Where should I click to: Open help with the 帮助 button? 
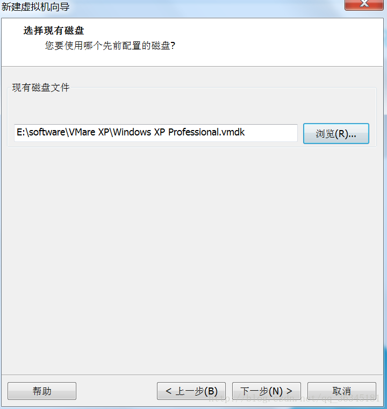pyautogui.click(x=42, y=391)
